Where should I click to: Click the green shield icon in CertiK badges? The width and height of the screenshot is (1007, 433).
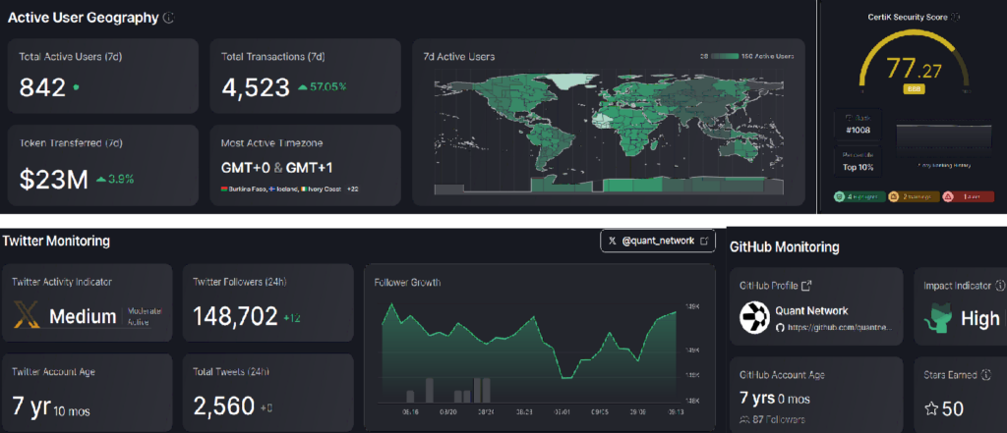coord(839,197)
